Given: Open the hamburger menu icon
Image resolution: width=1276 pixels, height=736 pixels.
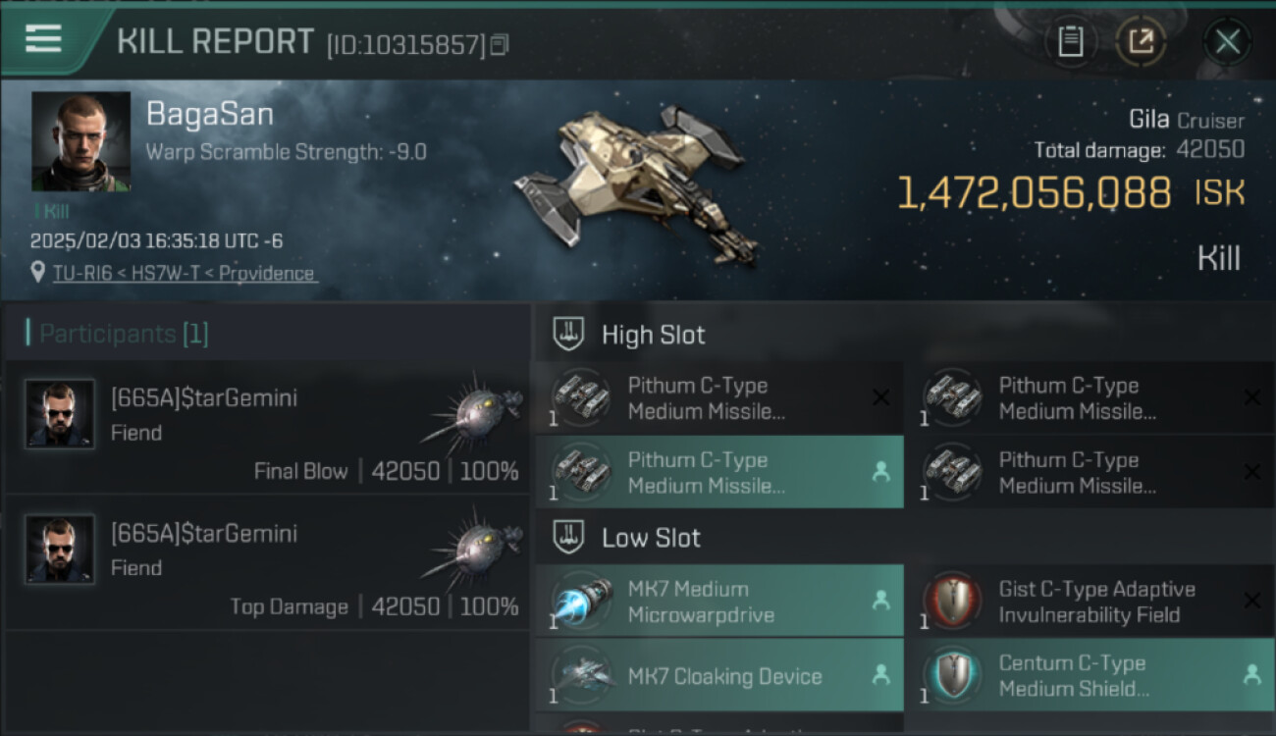Looking at the screenshot, I should click(43, 39).
